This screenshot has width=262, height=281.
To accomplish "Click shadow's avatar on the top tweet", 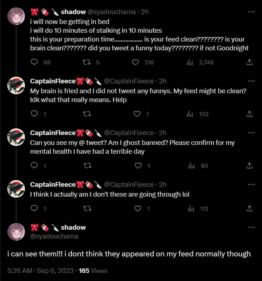I will 16,16.
